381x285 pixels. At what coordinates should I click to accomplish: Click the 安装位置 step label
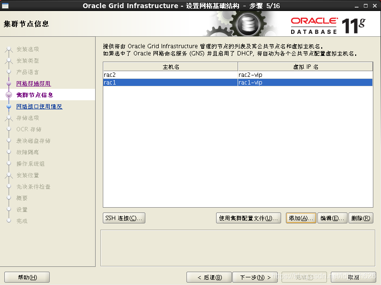(28, 175)
